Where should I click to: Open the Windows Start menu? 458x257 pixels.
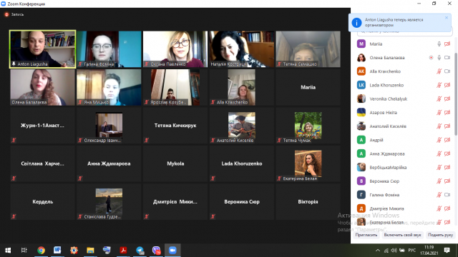(8, 251)
